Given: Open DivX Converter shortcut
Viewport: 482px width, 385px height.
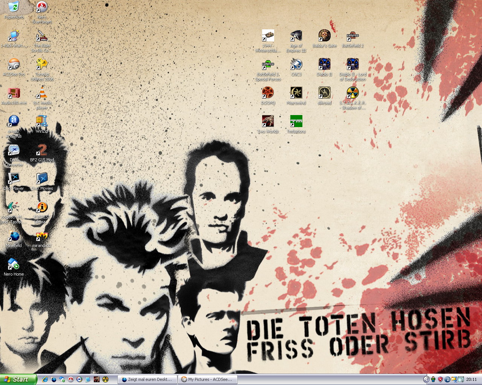Looking at the screenshot, I should (14, 155).
